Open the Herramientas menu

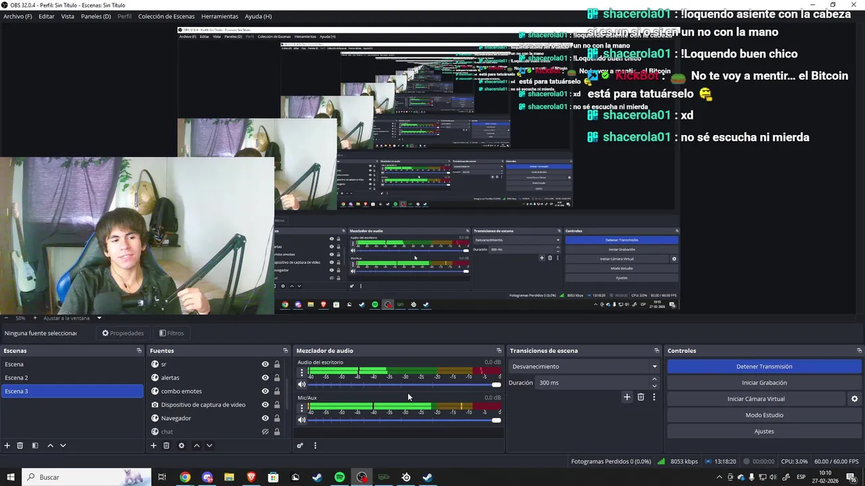[x=220, y=16]
